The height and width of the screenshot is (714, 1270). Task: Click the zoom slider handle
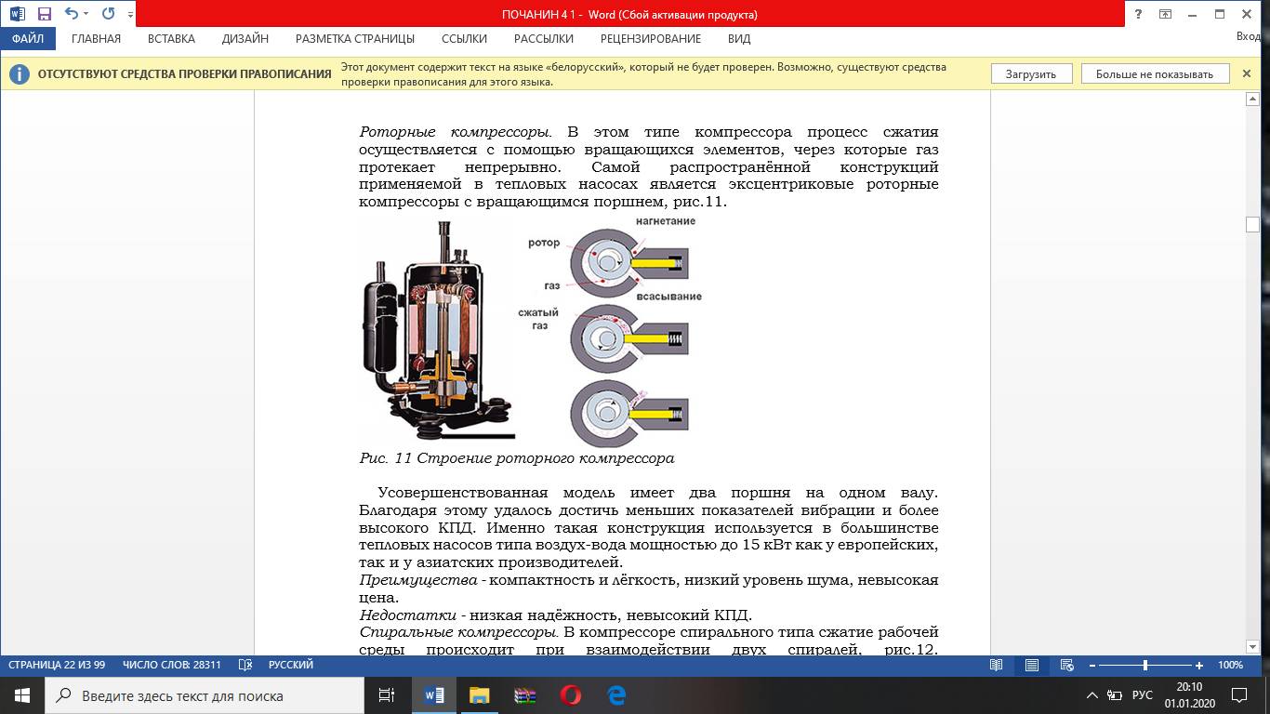pos(1145,666)
